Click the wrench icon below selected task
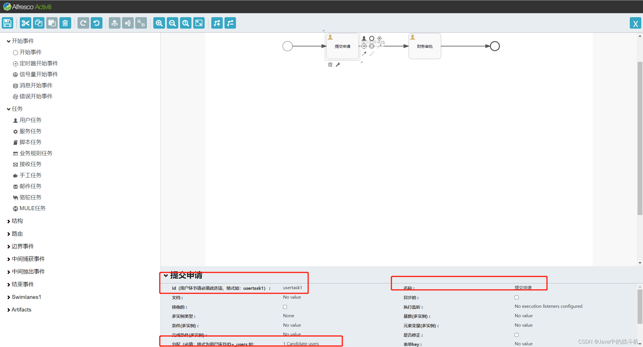643x347 pixels. click(x=338, y=65)
